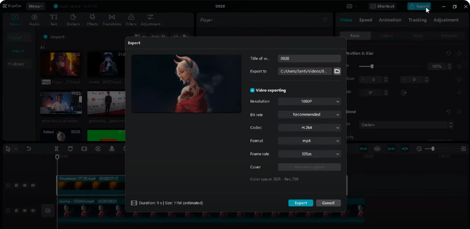
Task: Reset Blend section with circular arrow
Action: tap(448, 112)
